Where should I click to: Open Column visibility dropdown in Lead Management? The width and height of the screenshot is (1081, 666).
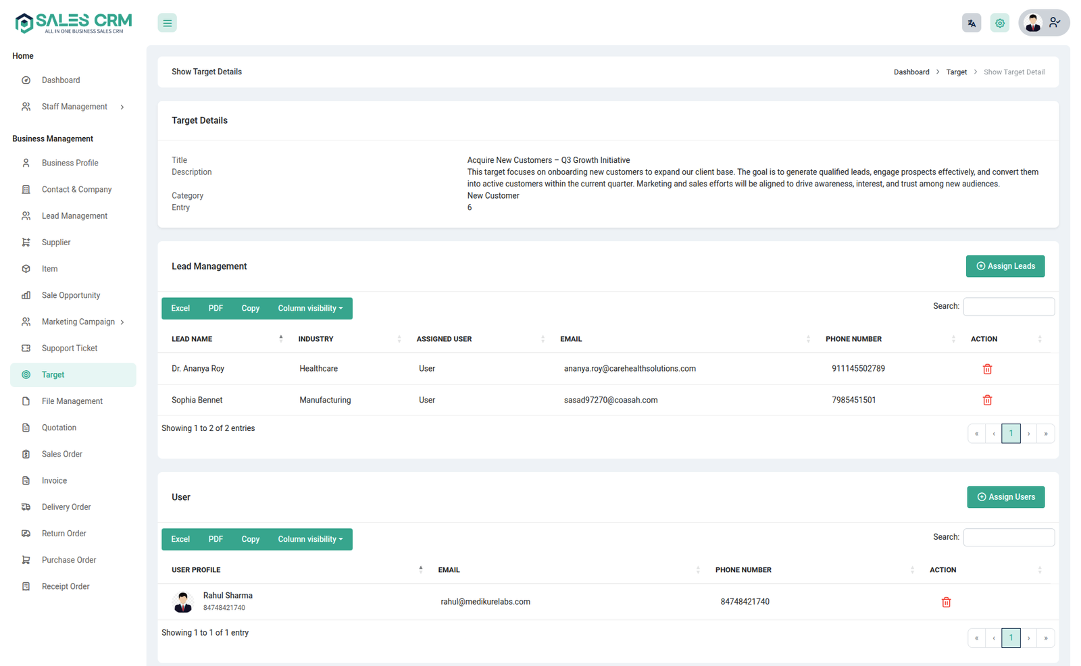(310, 309)
